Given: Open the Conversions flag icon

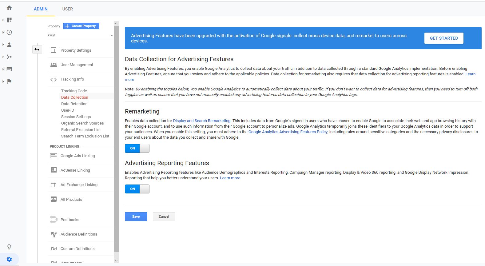Looking at the screenshot, I should 9,81.
